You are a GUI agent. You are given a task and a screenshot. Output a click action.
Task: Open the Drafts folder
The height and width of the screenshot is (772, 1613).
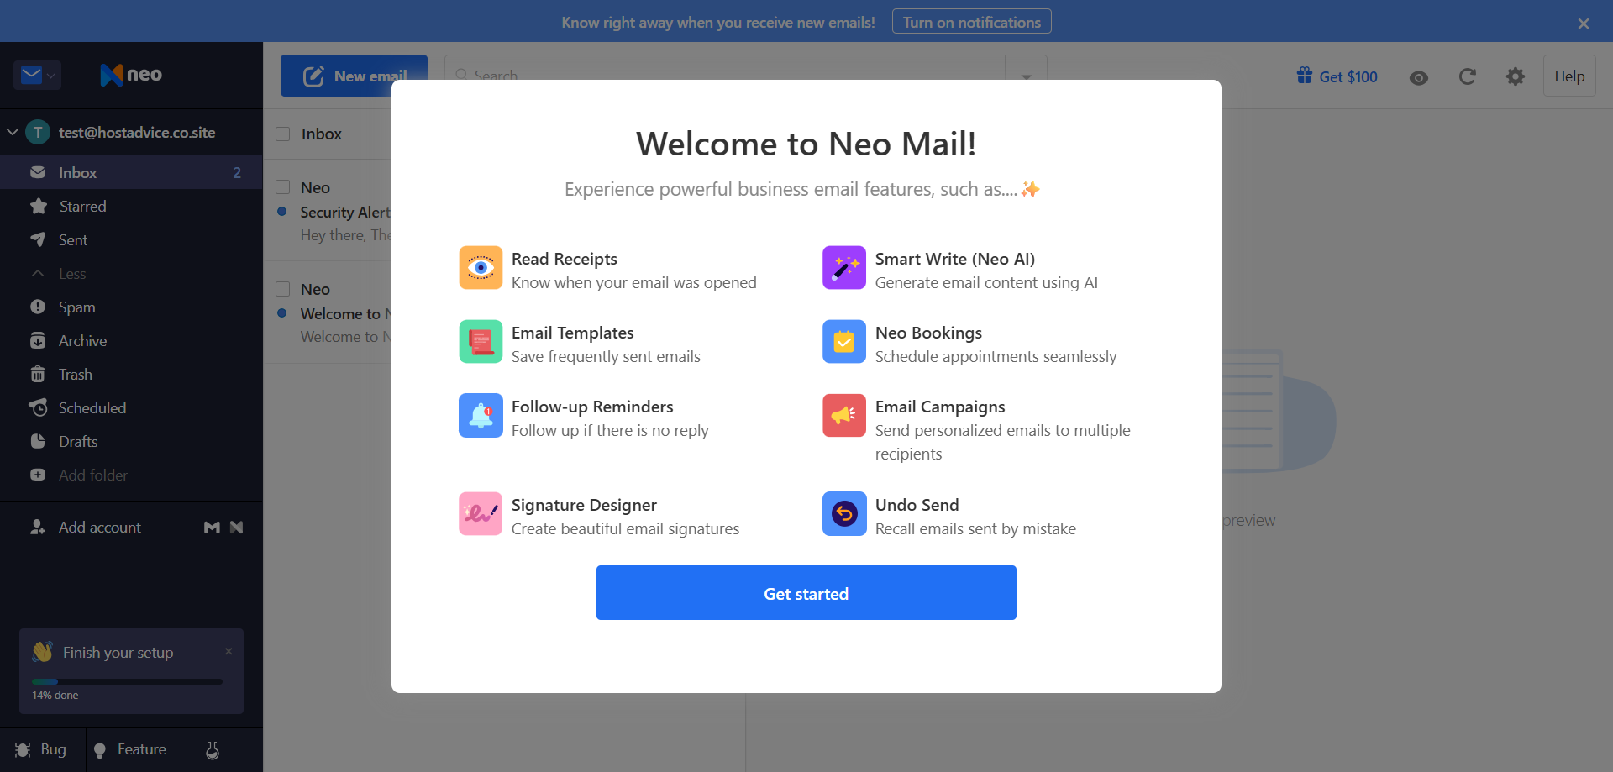(x=131, y=441)
